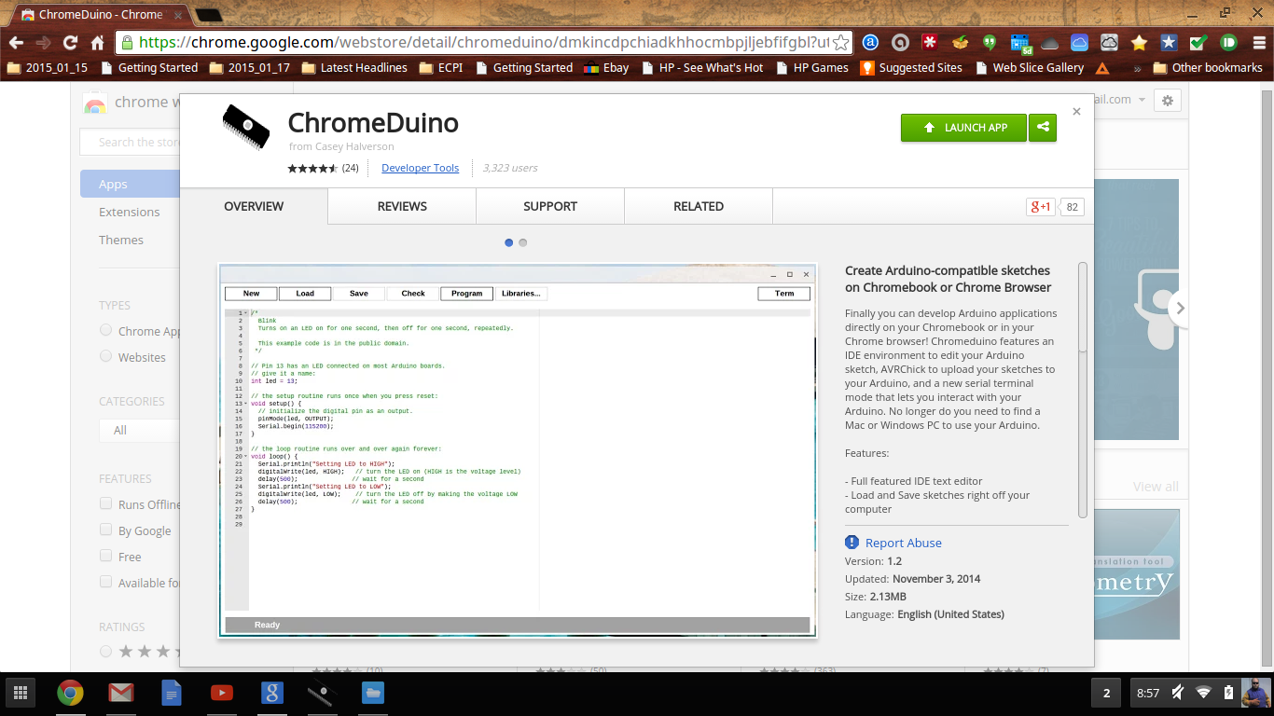Open the Web Slice Gallery bookmark
The width and height of the screenshot is (1274, 716).
(x=1030, y=68)
